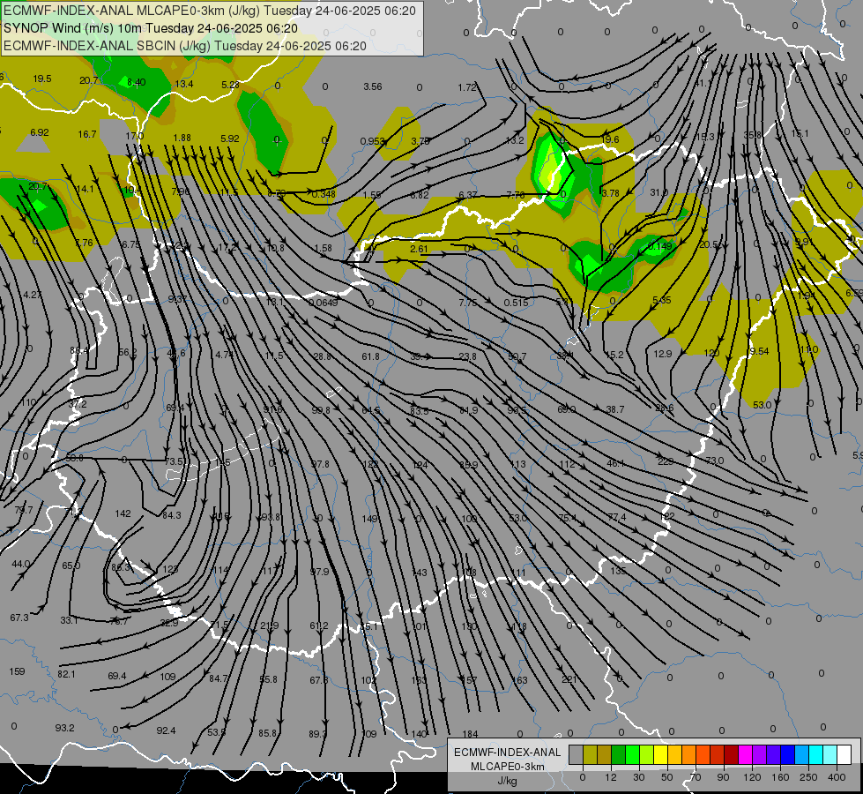Pick the dark red legend swatch

731,754
